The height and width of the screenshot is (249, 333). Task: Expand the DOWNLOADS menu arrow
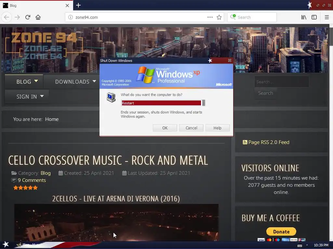pos(94,81)
